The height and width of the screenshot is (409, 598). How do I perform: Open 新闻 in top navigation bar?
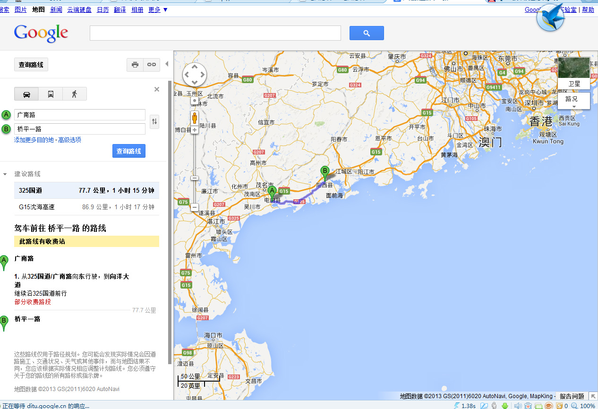56,9
